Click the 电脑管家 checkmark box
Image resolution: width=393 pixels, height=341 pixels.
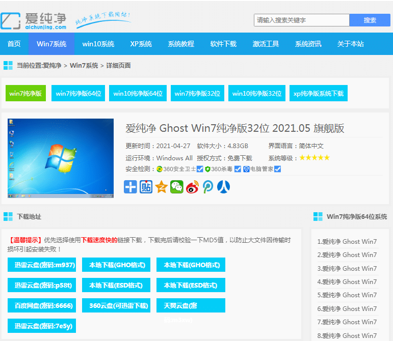point(278,169)
